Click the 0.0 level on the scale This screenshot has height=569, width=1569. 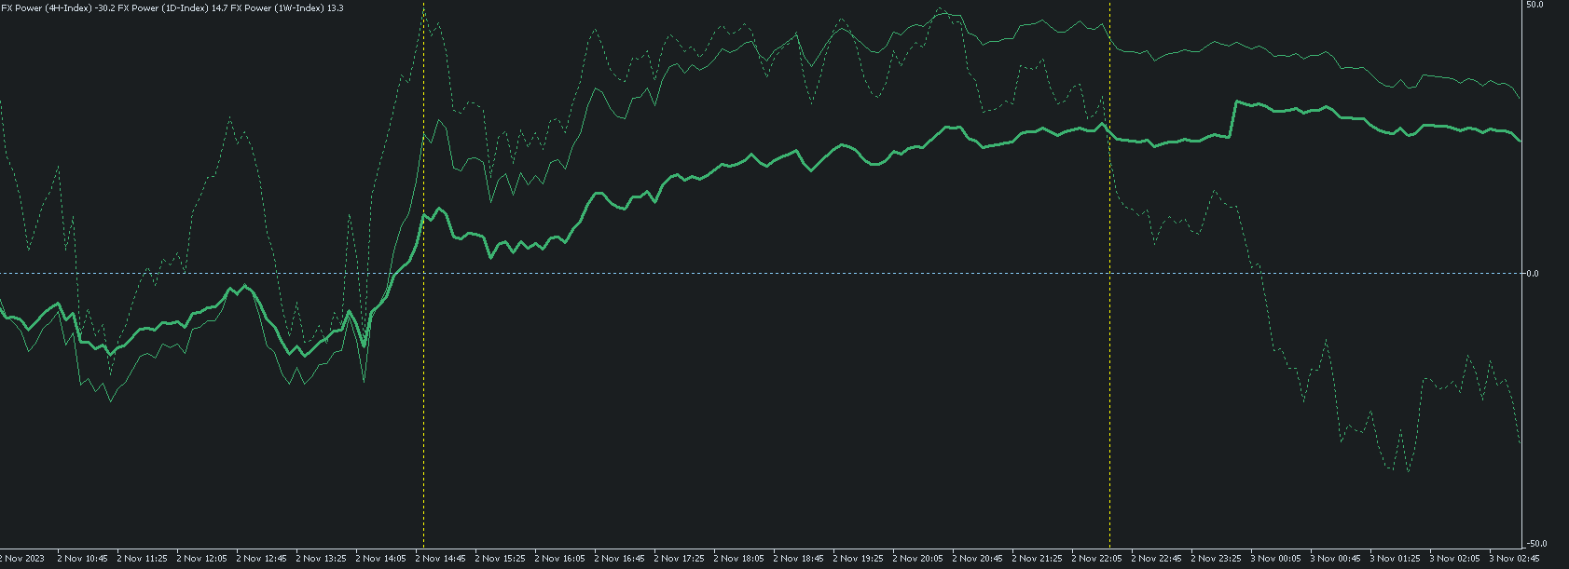coord(1533,273)
